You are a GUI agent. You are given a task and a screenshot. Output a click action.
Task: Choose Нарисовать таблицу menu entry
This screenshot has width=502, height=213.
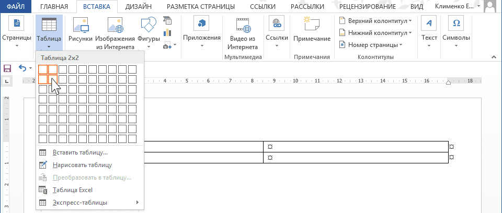[90, 165]
